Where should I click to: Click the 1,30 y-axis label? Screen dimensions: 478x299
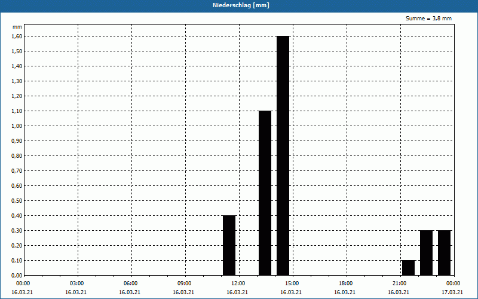tap(17, 81)
